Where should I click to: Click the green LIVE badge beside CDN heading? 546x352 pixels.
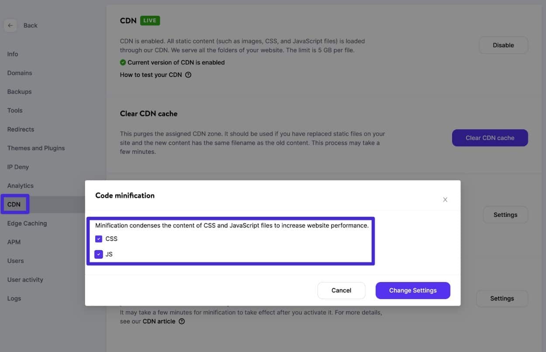(x=150, y=20)
